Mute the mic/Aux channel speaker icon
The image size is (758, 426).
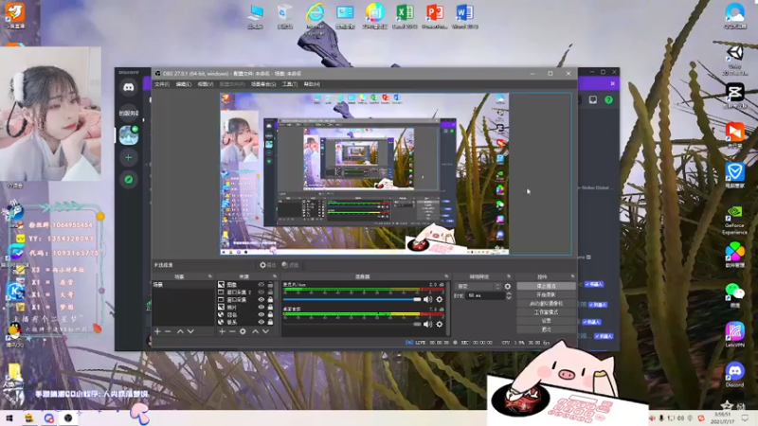(428, 299)
